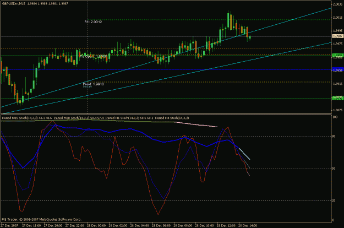Select the current price tag 1.9987
344x228 pixels.
point(338,36)
